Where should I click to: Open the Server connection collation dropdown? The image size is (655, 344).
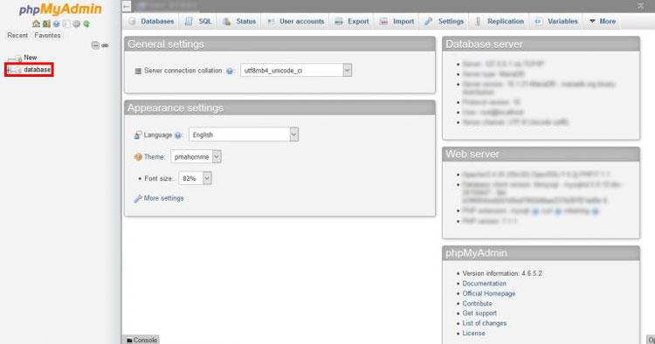(x=296, y=70)
